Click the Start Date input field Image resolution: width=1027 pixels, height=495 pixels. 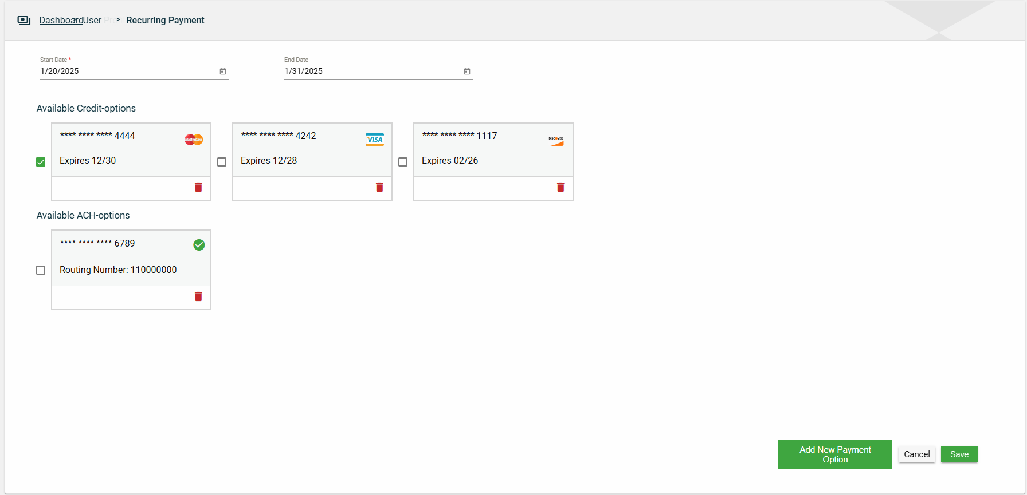pos(126,72)
